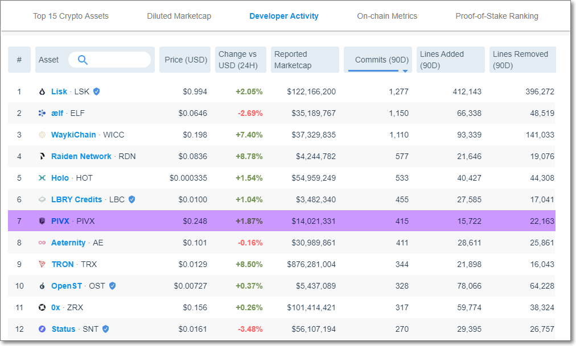Screen dimensions: 576x346
Task: Open the 0x asset link
Action: point(55,307)
